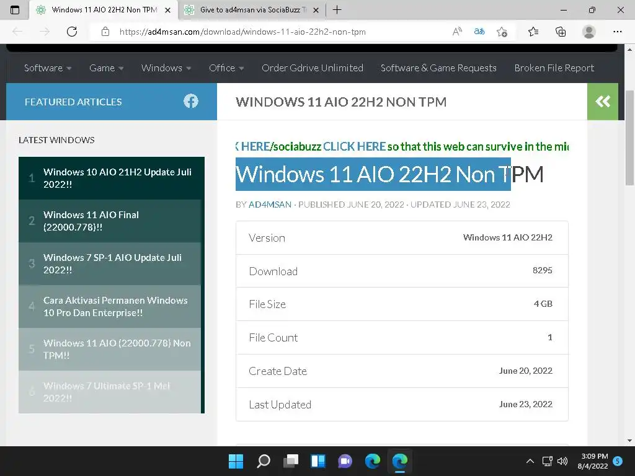Open the tab actions menu icon
635x476 pixels.
[x=15, y=10]
